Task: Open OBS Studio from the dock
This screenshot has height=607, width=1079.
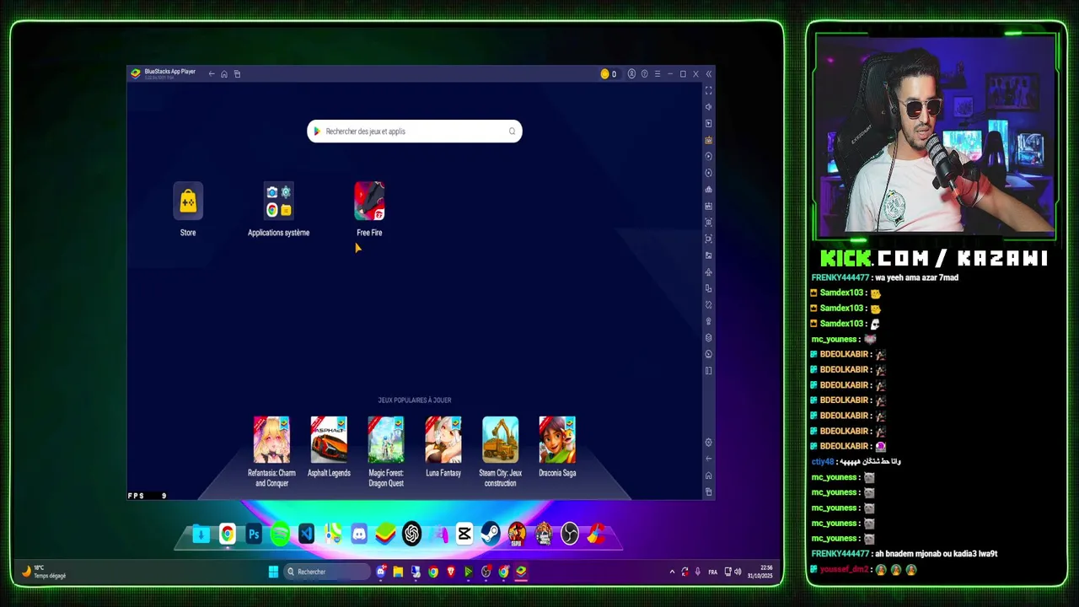Action: click(x=570, y=534)
